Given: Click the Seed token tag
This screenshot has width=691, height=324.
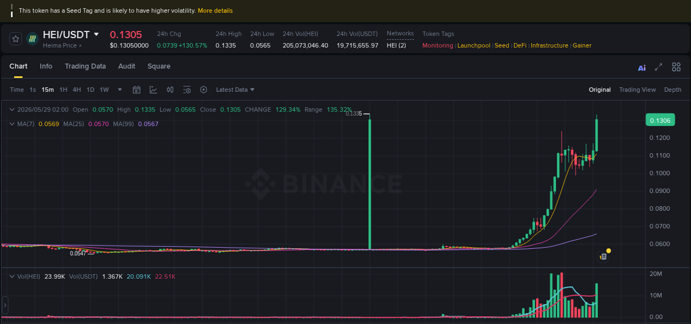Looking at the screenshot, I should coord(502,45).
